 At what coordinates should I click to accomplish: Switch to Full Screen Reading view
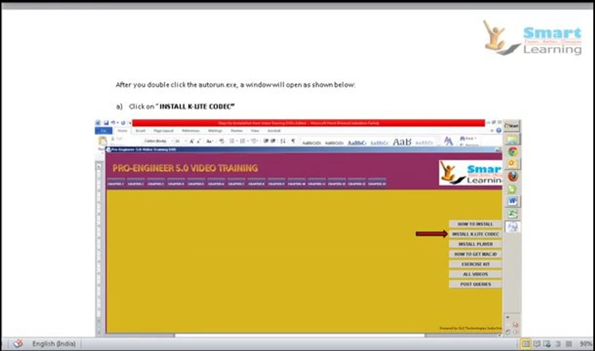tap(536, 344)
